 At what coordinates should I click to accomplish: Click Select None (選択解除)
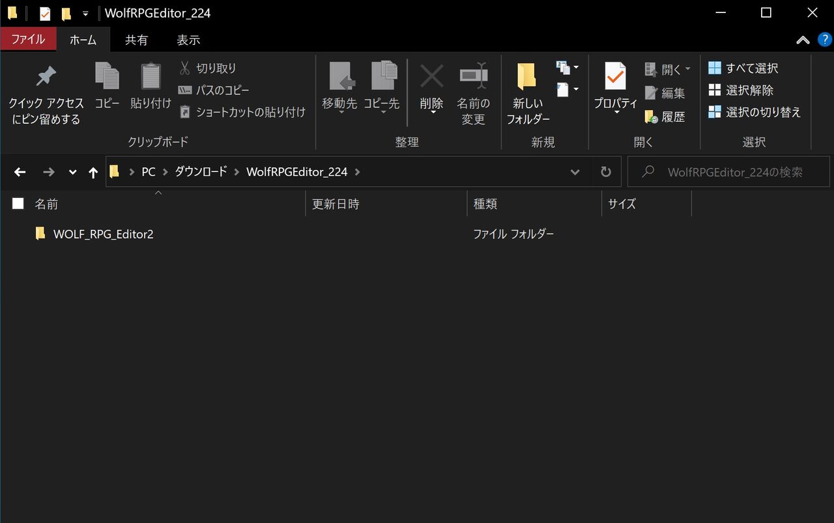pyautogui.click(x=741, y=90)
